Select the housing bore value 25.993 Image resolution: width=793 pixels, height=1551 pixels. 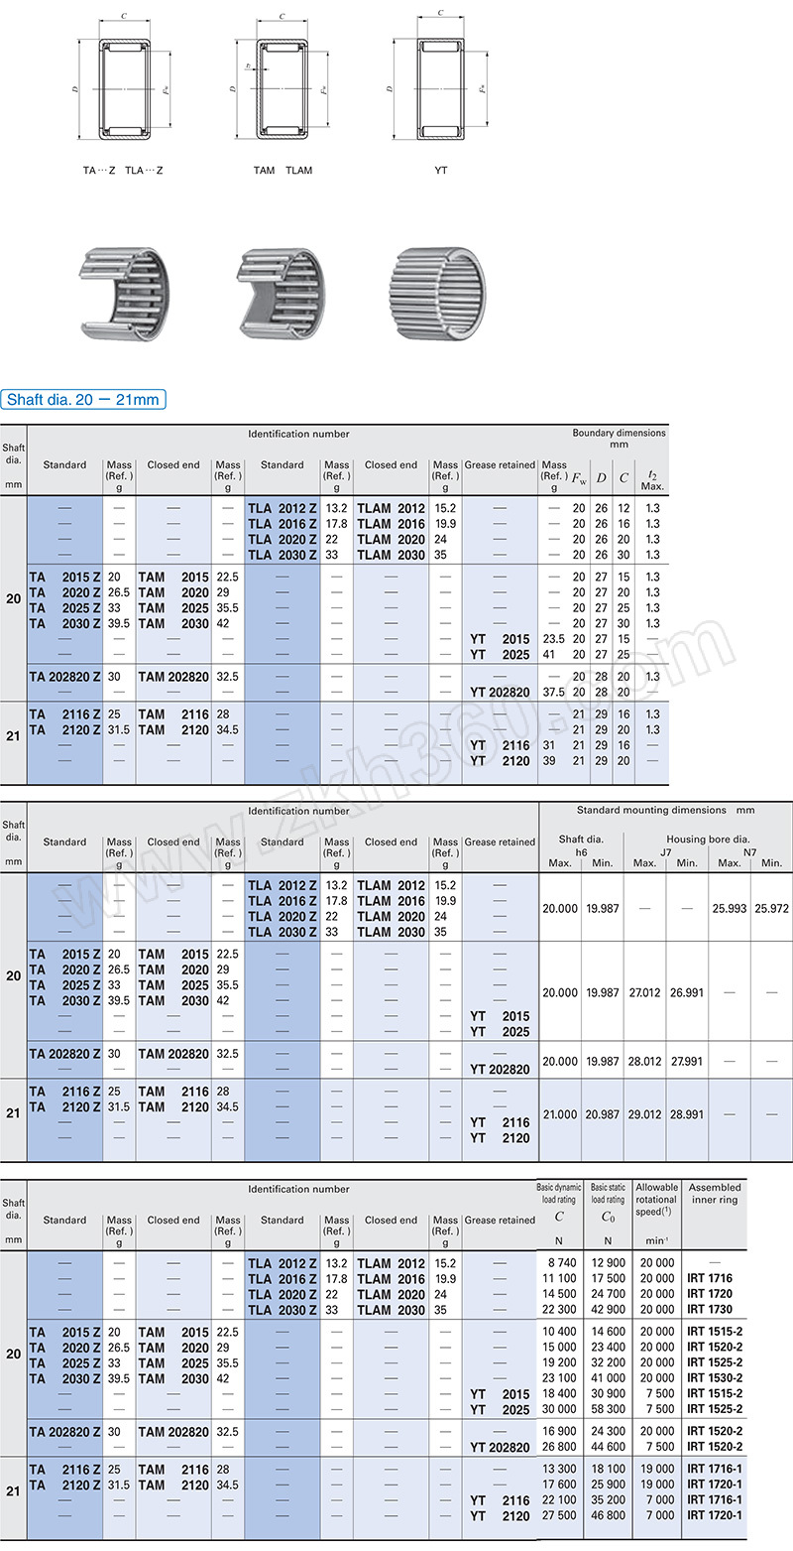point(729,908)
